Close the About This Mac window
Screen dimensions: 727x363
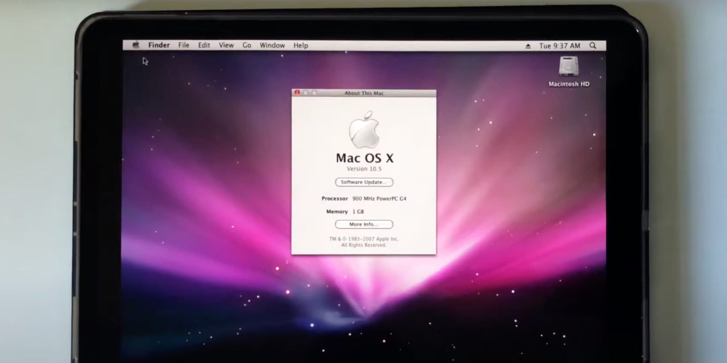[x=297, y=93]
